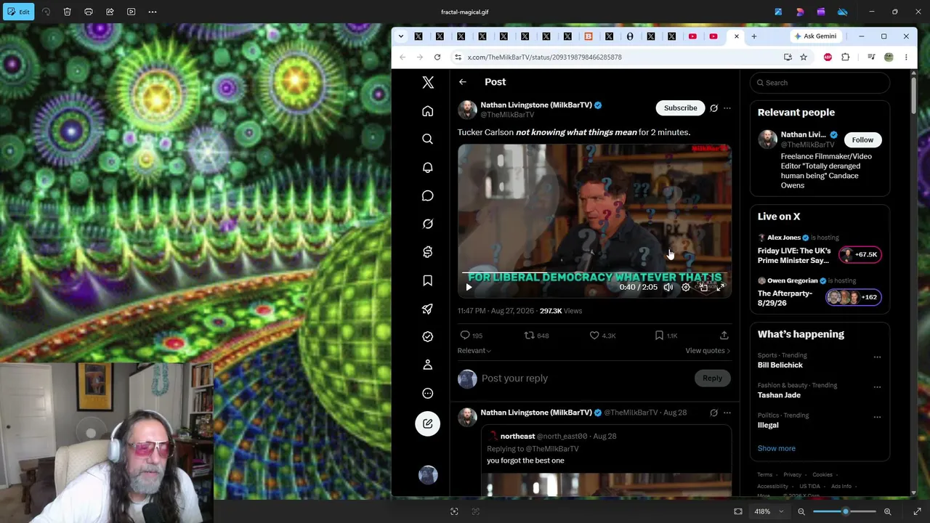Open View quotes link
The height and width of the screenshot is (523, 930).
(708, 351)
